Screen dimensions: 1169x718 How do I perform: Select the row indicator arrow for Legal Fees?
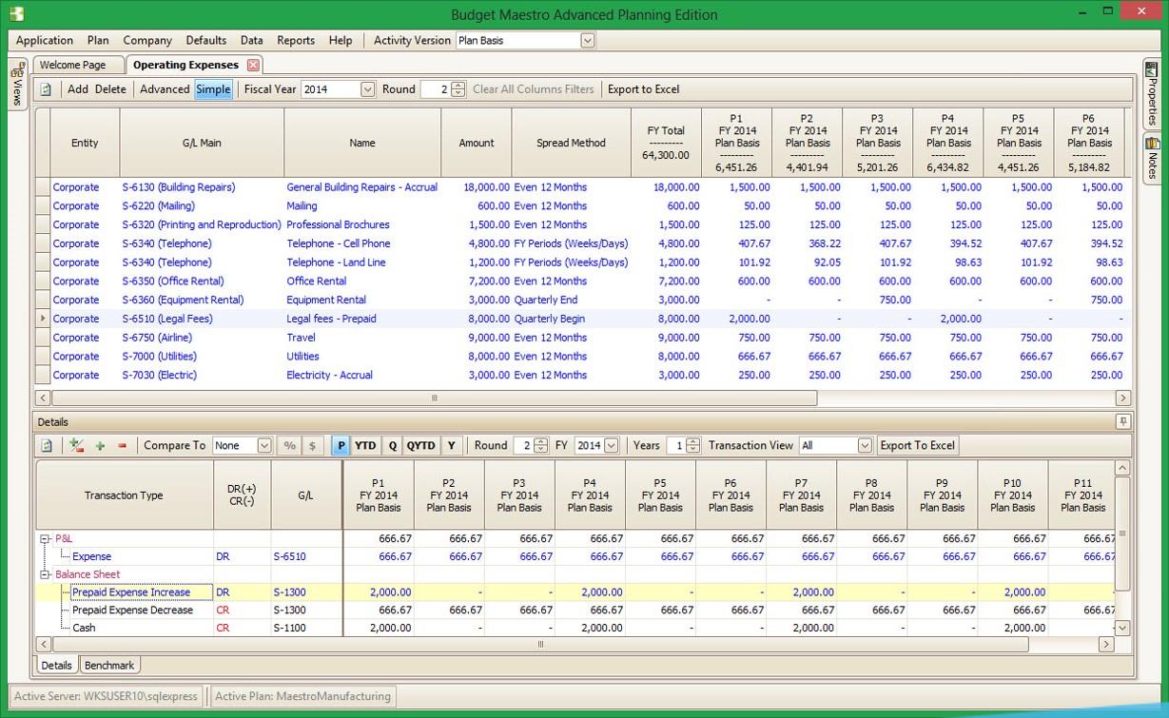(x=43, y=319)
